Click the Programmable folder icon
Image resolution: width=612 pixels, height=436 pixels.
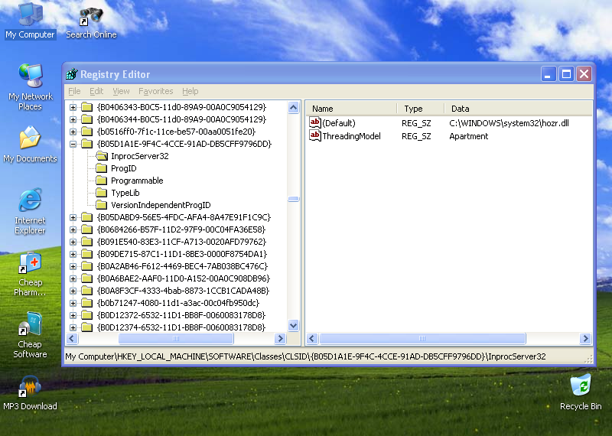(102, 181)
